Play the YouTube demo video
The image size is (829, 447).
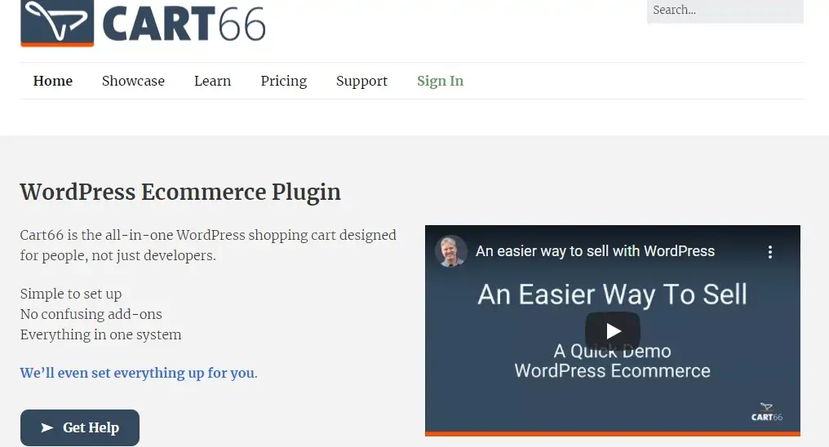(612, 330)
